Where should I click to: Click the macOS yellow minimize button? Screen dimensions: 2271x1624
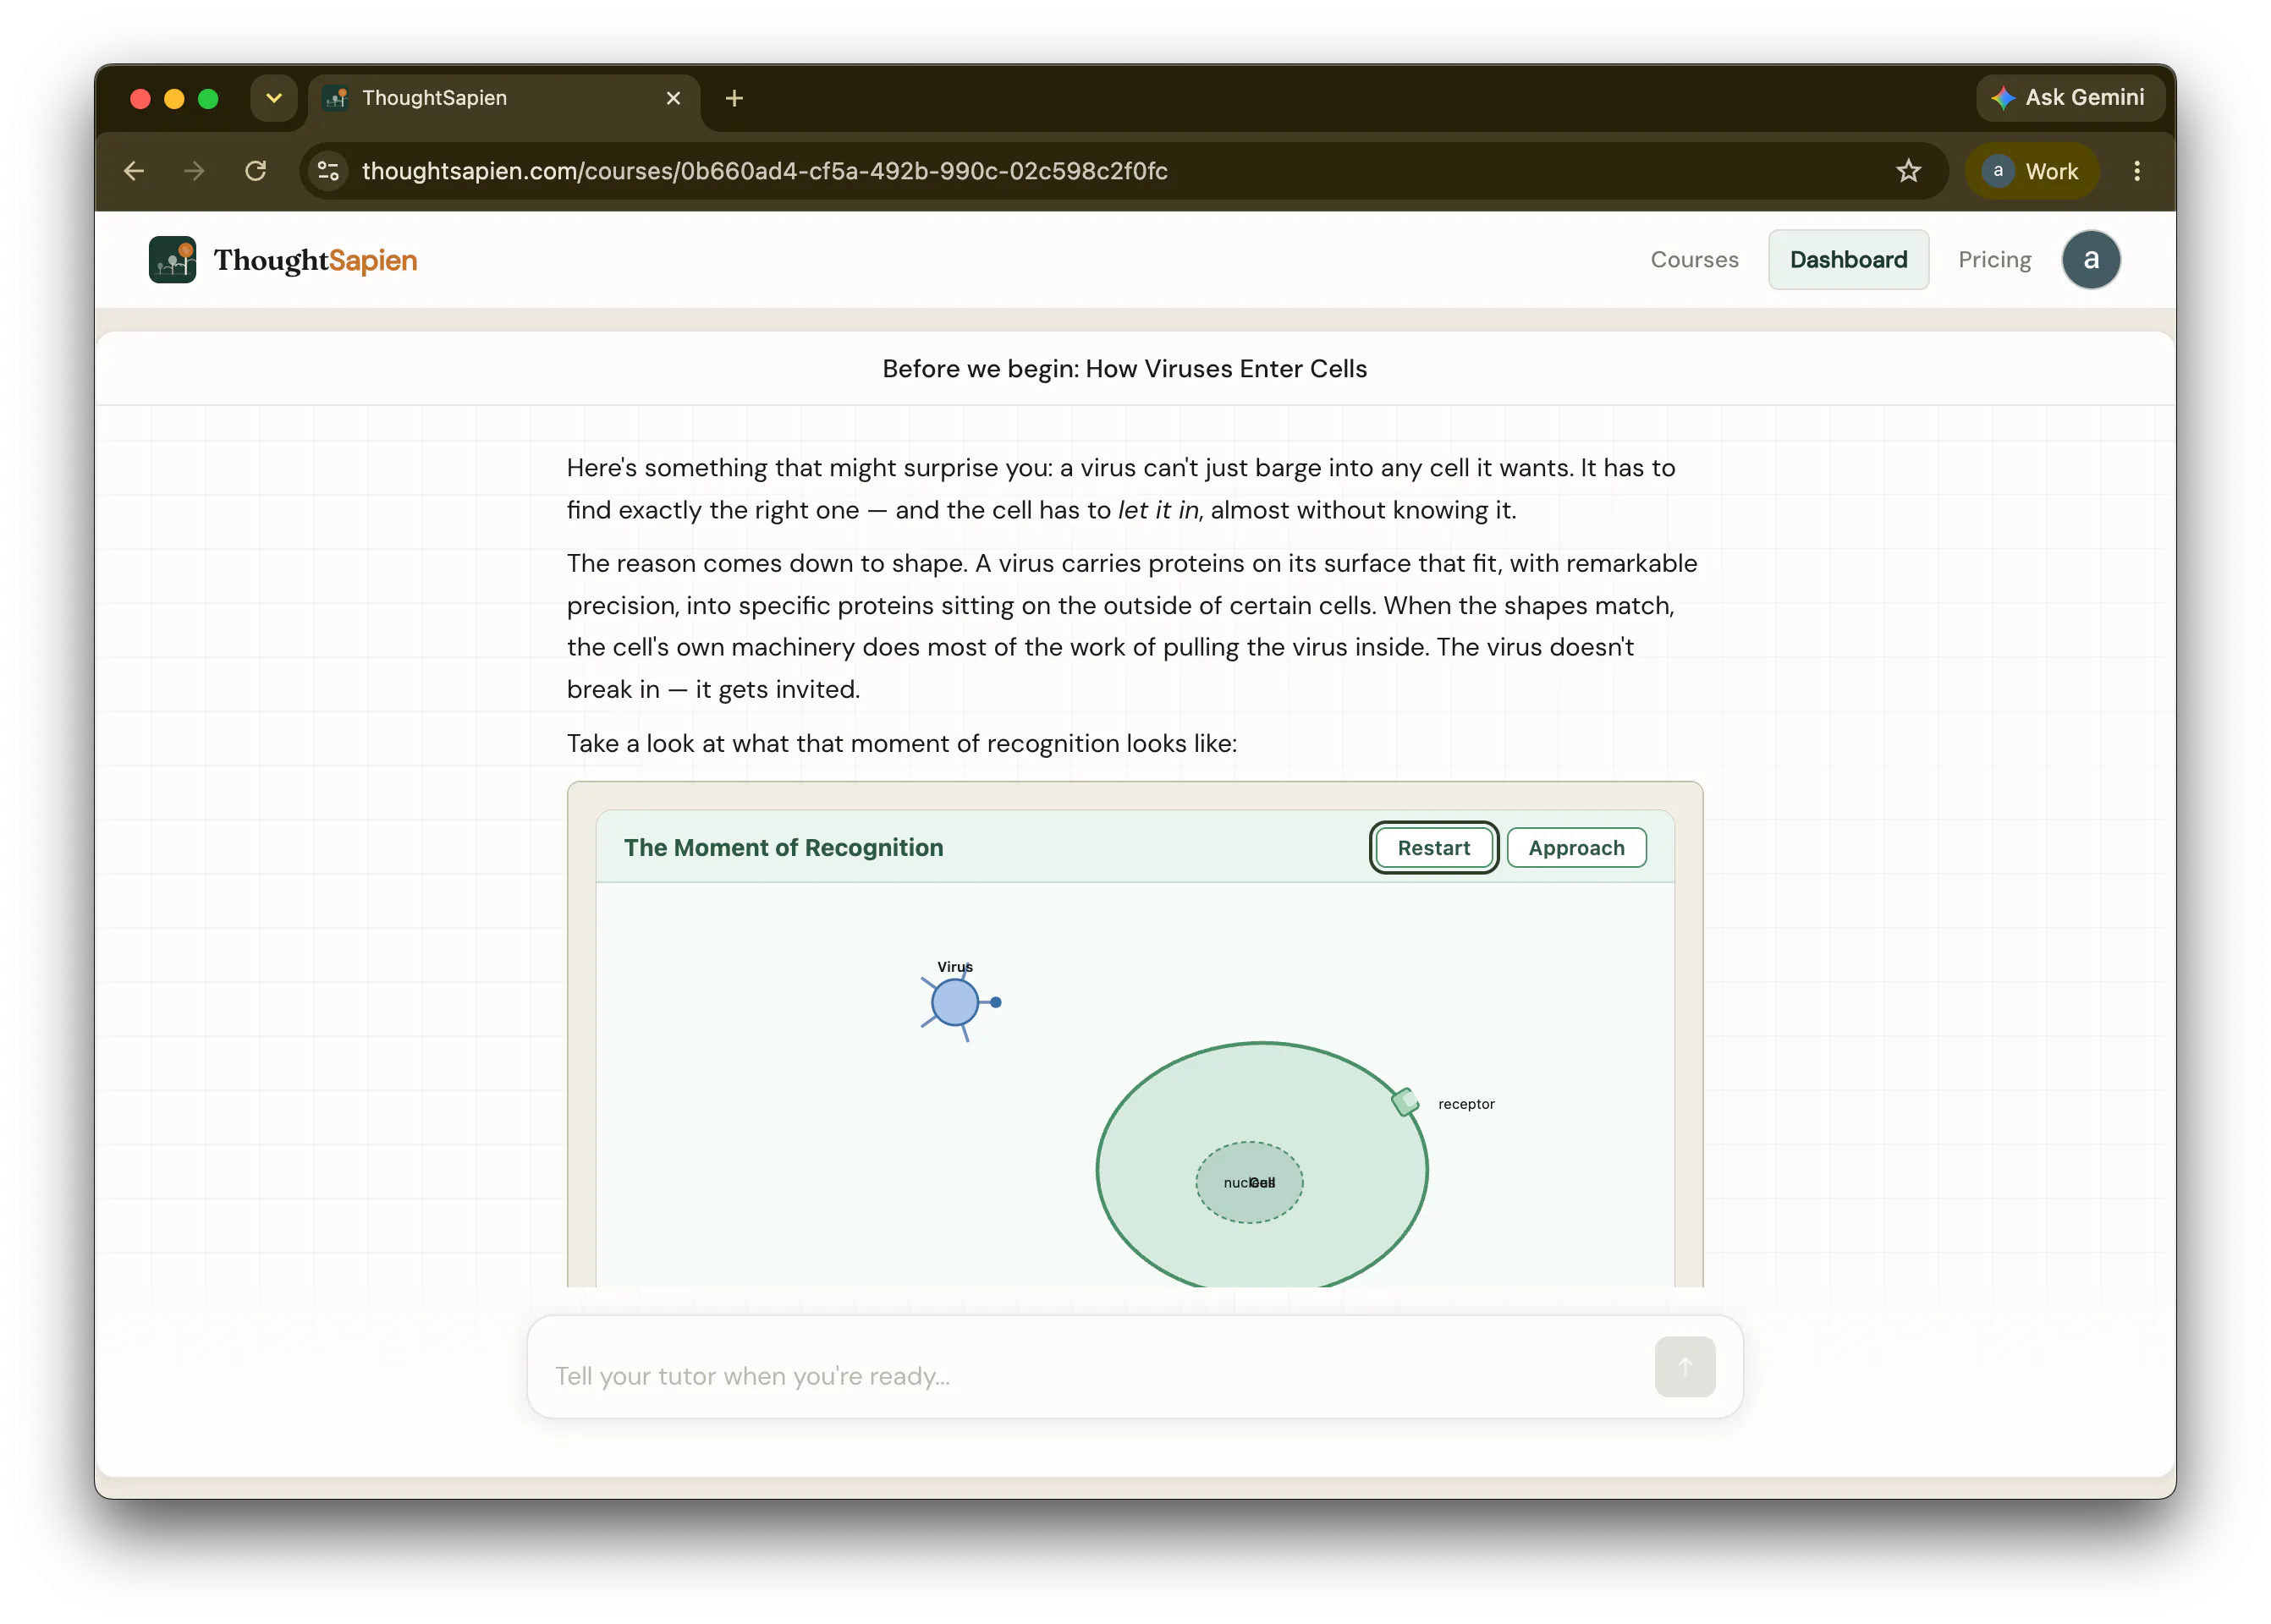pos(174,98)
